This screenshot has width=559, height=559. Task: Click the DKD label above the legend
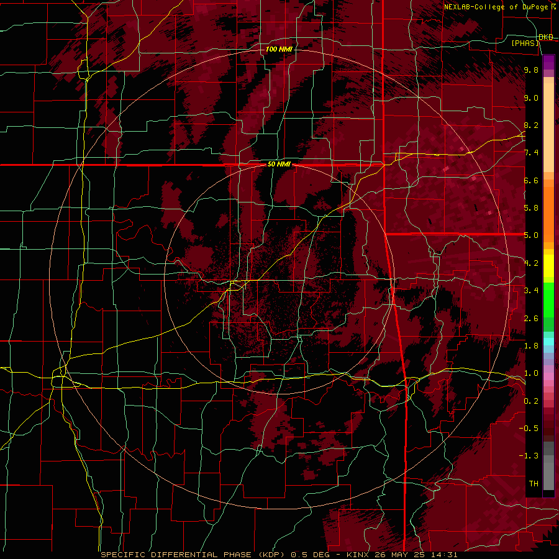click(x=546, y=37)
